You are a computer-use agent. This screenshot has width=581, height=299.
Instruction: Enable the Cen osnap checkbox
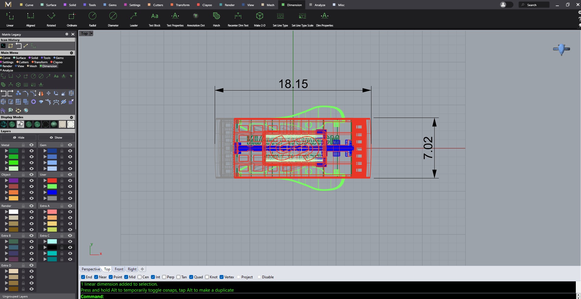(x=139, y=277)
